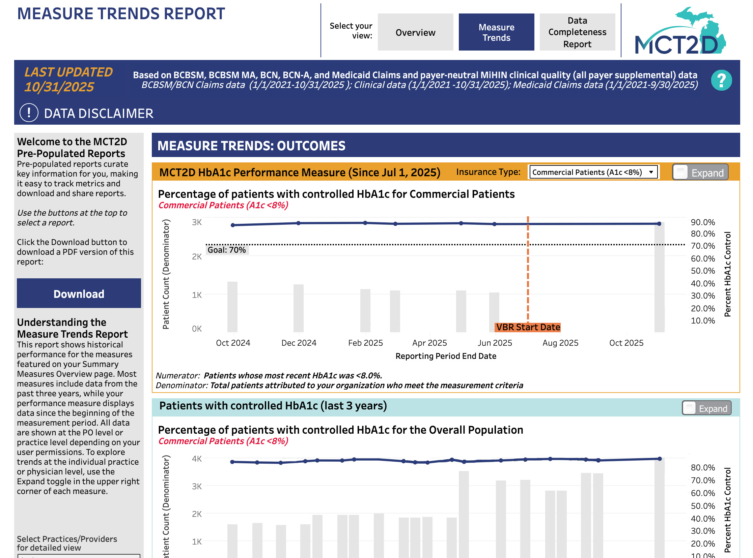Screen dimensions: 753x558
Task: Click the help question mark icon
Action: coord(721,80)
